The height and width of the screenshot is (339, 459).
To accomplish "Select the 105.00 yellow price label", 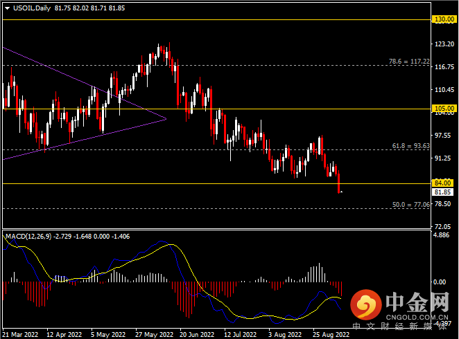I will click(444, 109).
